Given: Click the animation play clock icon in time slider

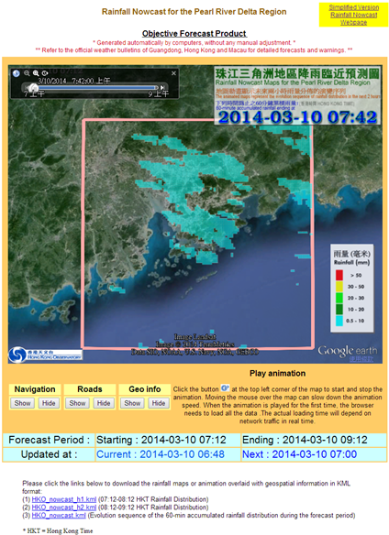Looking at the screenshot, I should pos(17,73).
